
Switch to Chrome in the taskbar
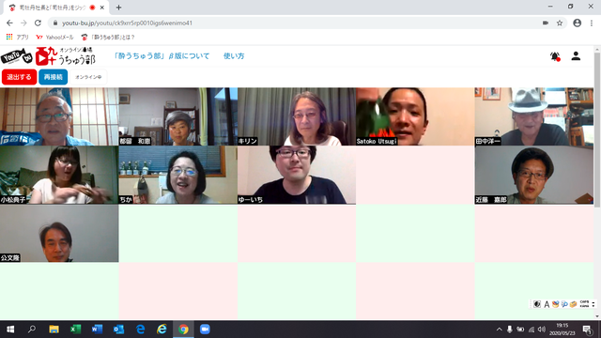(x=183, y=330)
